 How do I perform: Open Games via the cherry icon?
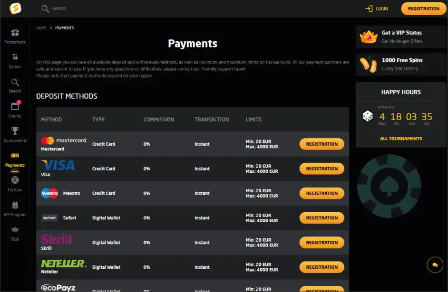pos(15,57)
